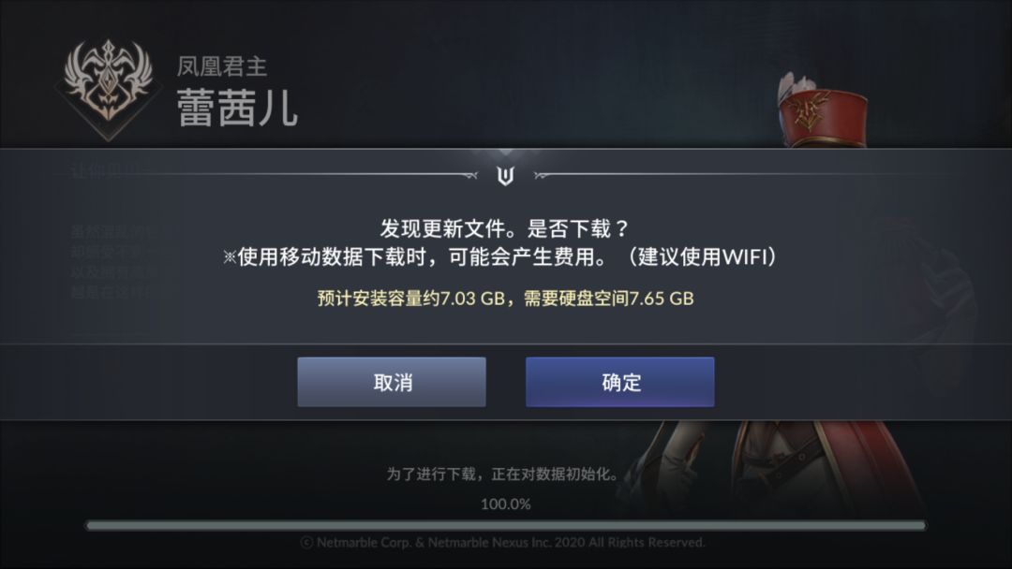Cancel the update download with 取消
1012x569 pixels.
click(392, 382)
